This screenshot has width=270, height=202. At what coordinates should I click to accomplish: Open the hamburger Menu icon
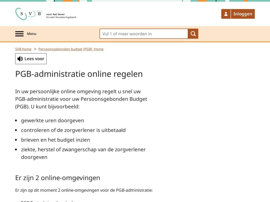(x=19, y=33)
